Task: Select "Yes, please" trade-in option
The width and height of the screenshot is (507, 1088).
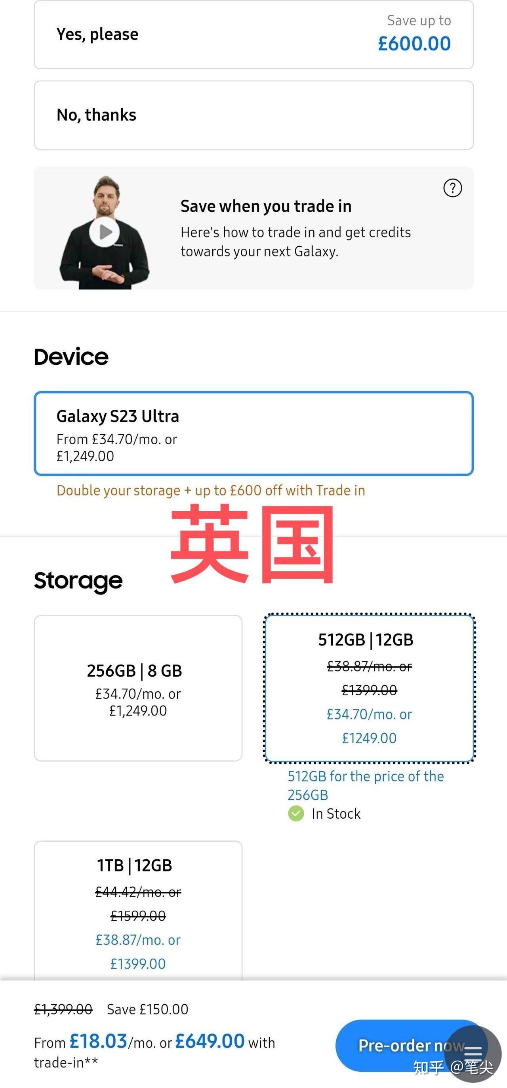Action: (x=253, y=35)
